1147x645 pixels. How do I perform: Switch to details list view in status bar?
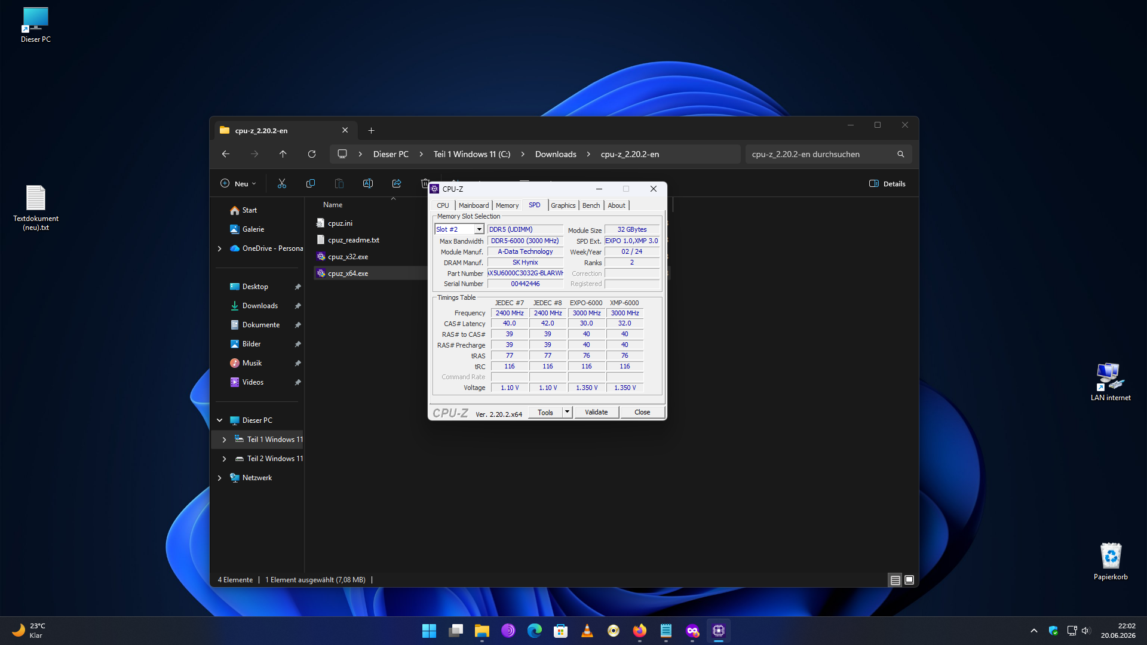895,580
